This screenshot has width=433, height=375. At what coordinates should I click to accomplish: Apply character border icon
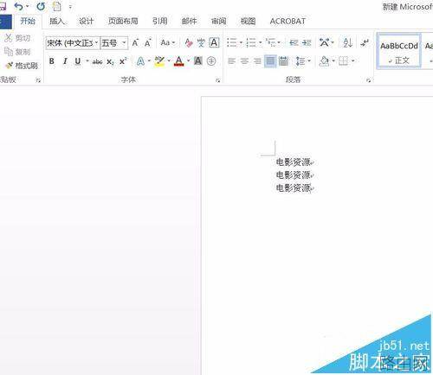[214, 42]
